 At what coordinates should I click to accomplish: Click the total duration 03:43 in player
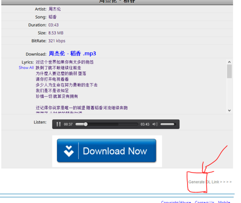(145, 124)
